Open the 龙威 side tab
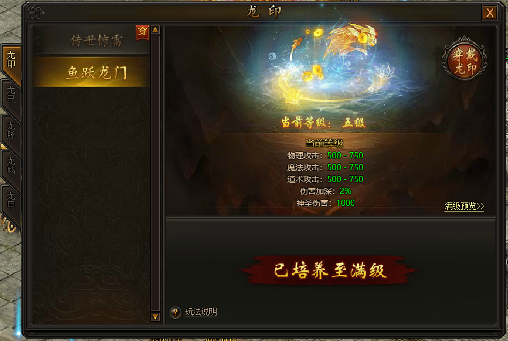Screen dimensions: 508x341 [x=11, y=166]
